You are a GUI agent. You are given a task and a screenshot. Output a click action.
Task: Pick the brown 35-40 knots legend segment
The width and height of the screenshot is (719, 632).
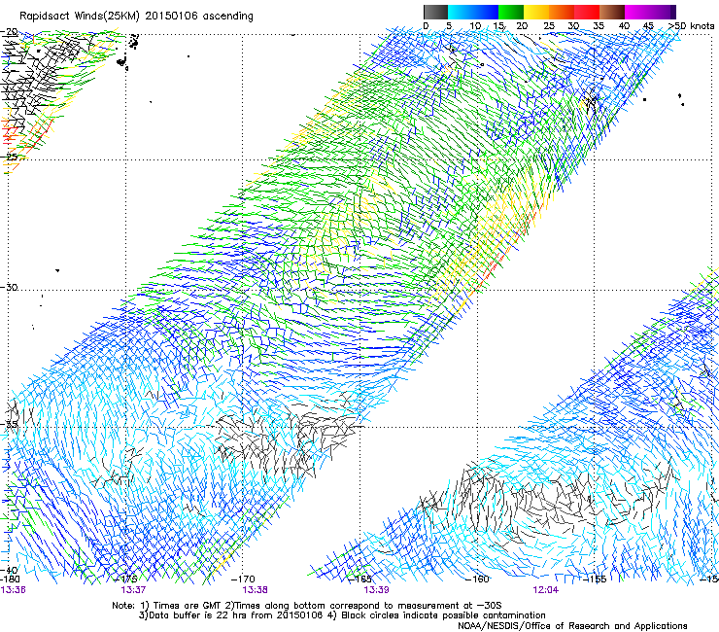coord(612,12)
